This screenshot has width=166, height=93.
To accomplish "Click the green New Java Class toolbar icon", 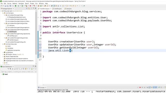I will tap(41, 6).
